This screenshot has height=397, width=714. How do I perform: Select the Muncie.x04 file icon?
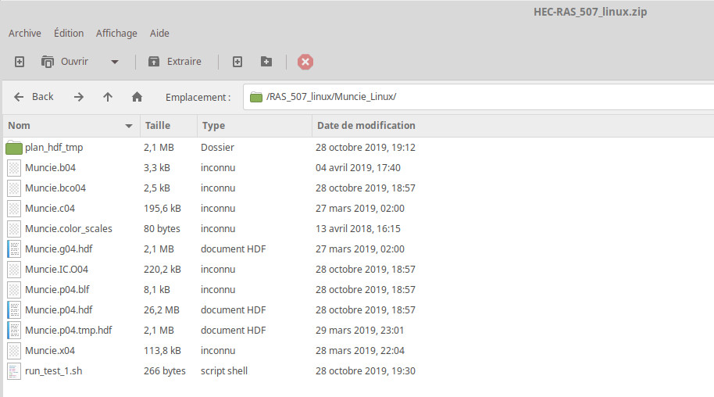13,351
